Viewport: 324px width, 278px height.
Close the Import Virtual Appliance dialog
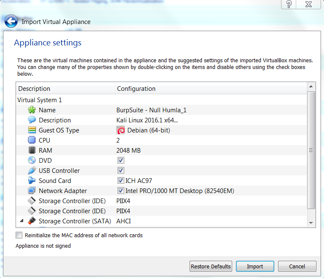pyautogui.click(x=308, y=4)
